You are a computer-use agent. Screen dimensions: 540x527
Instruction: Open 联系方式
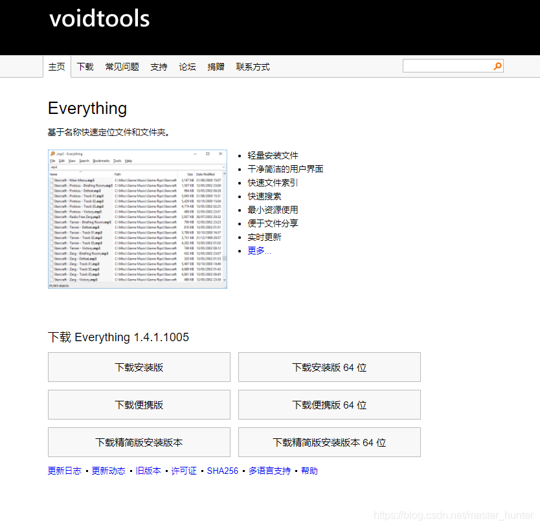tap(253, 66)
